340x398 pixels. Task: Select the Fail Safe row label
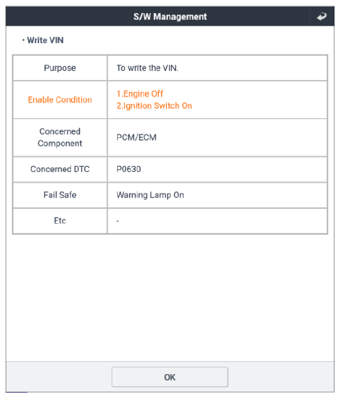tap(60, 195)
